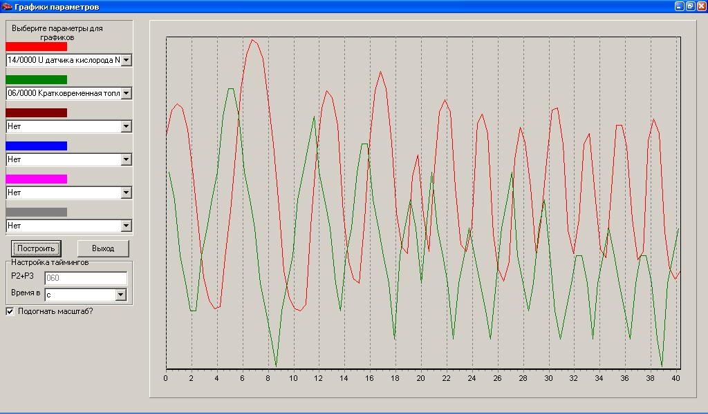708x414 pixels.
Task: Click the magenta color swatch
Action: point(36,179)
